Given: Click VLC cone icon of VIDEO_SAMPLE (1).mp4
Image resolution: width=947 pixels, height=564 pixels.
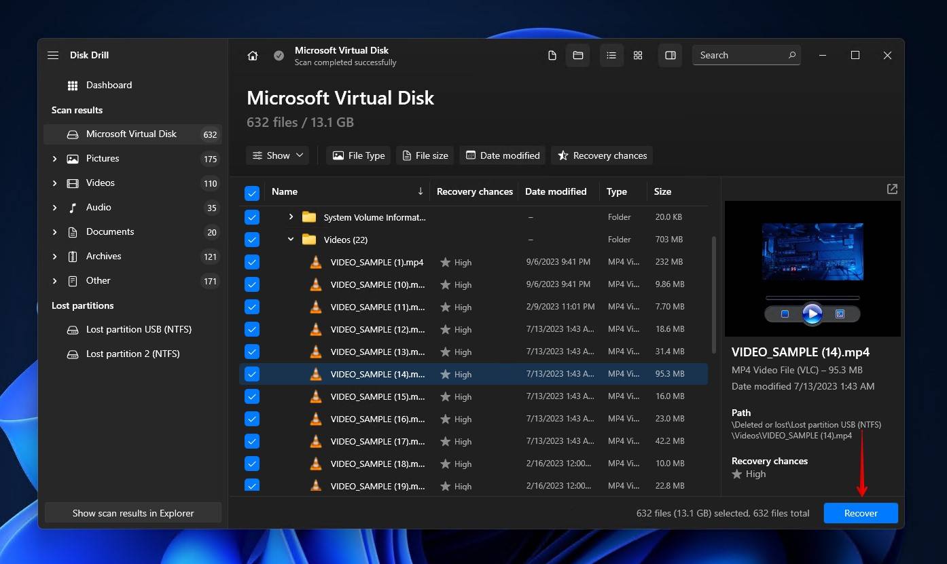Looking at the screenshot, I should pyautogui.click(x=315, y=262).
